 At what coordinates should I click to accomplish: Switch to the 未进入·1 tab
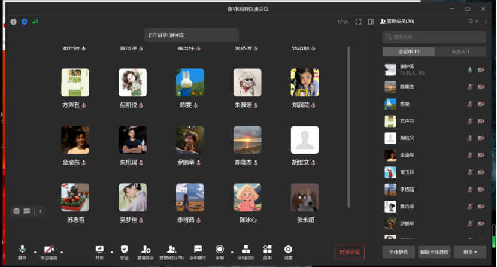[x=460, y=52]
